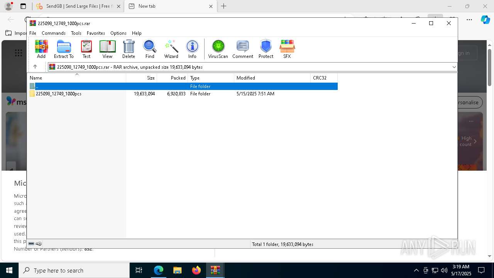
Task: Open the File menu
Action: [33, 33]
